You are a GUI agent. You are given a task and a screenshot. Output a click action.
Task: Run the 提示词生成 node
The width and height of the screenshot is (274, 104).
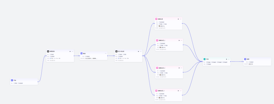[139, 51]
